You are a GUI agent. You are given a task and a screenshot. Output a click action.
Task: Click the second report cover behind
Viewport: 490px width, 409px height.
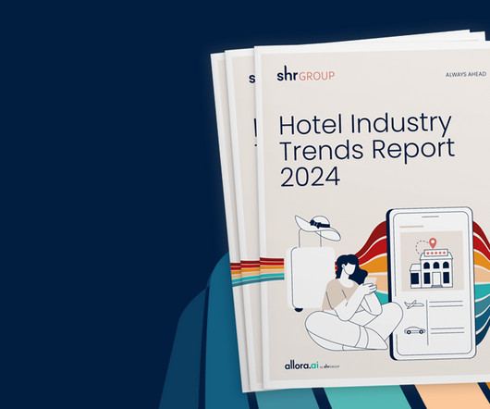pyautogui.click(x=242, y=219)
